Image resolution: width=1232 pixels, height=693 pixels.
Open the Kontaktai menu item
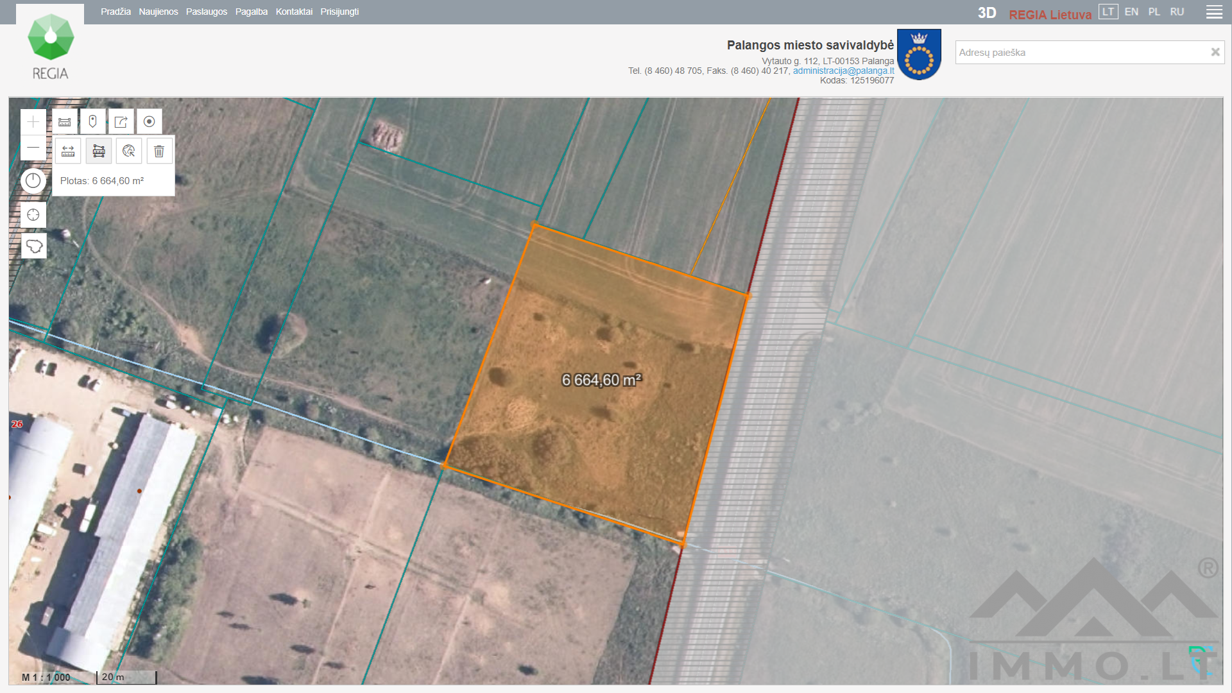294,12
